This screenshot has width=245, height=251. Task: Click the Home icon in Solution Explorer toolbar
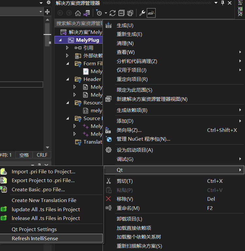(78, 13)
